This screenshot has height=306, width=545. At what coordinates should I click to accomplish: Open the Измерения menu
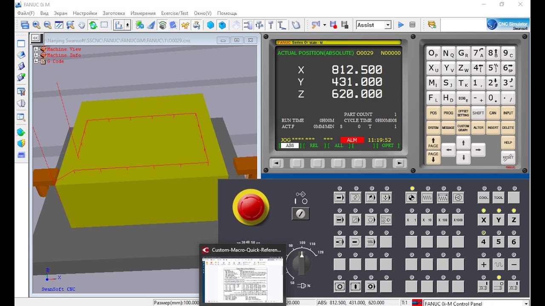(x=143, y=13)
